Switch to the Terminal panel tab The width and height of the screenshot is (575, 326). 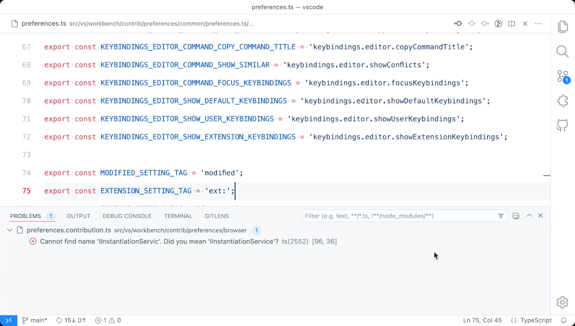pos(178,216)
